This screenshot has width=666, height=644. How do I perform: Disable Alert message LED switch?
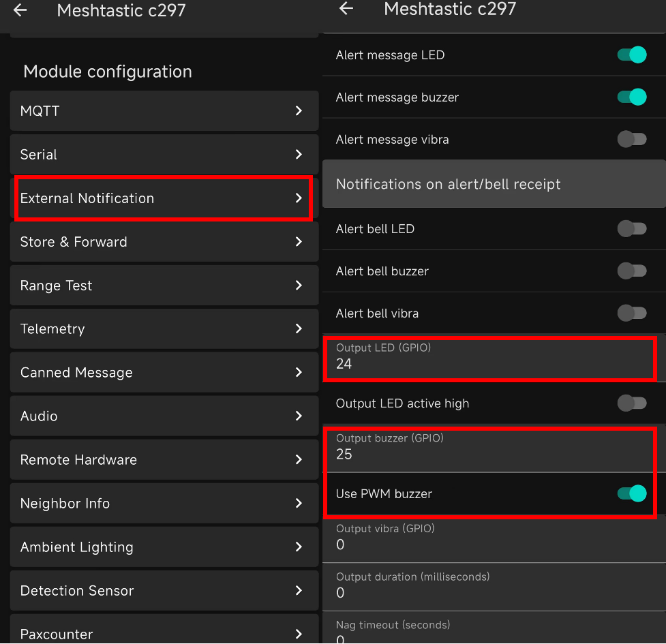632,55
